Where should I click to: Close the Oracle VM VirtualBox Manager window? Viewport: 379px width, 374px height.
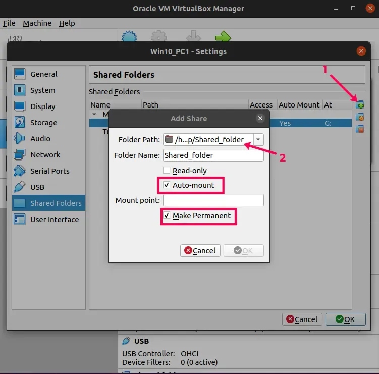click(370, 8)
